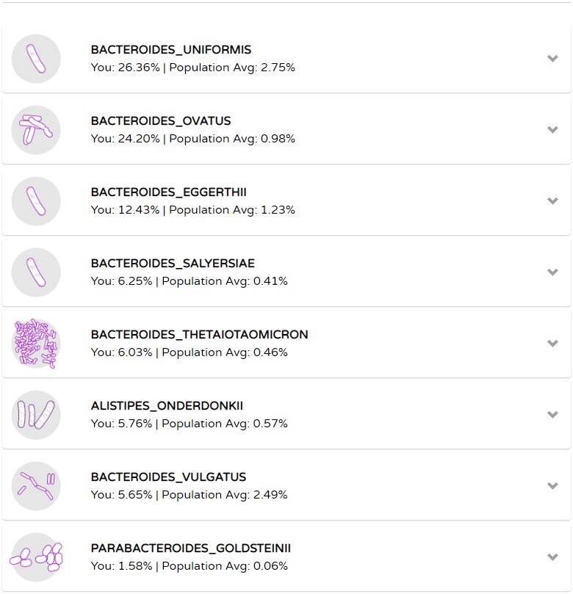The width and height of the screenshot is (573, 594).
Task: Expand the BACTEROIDES_SALYERSIAE row chevron
Action: [x=553, y=272]
